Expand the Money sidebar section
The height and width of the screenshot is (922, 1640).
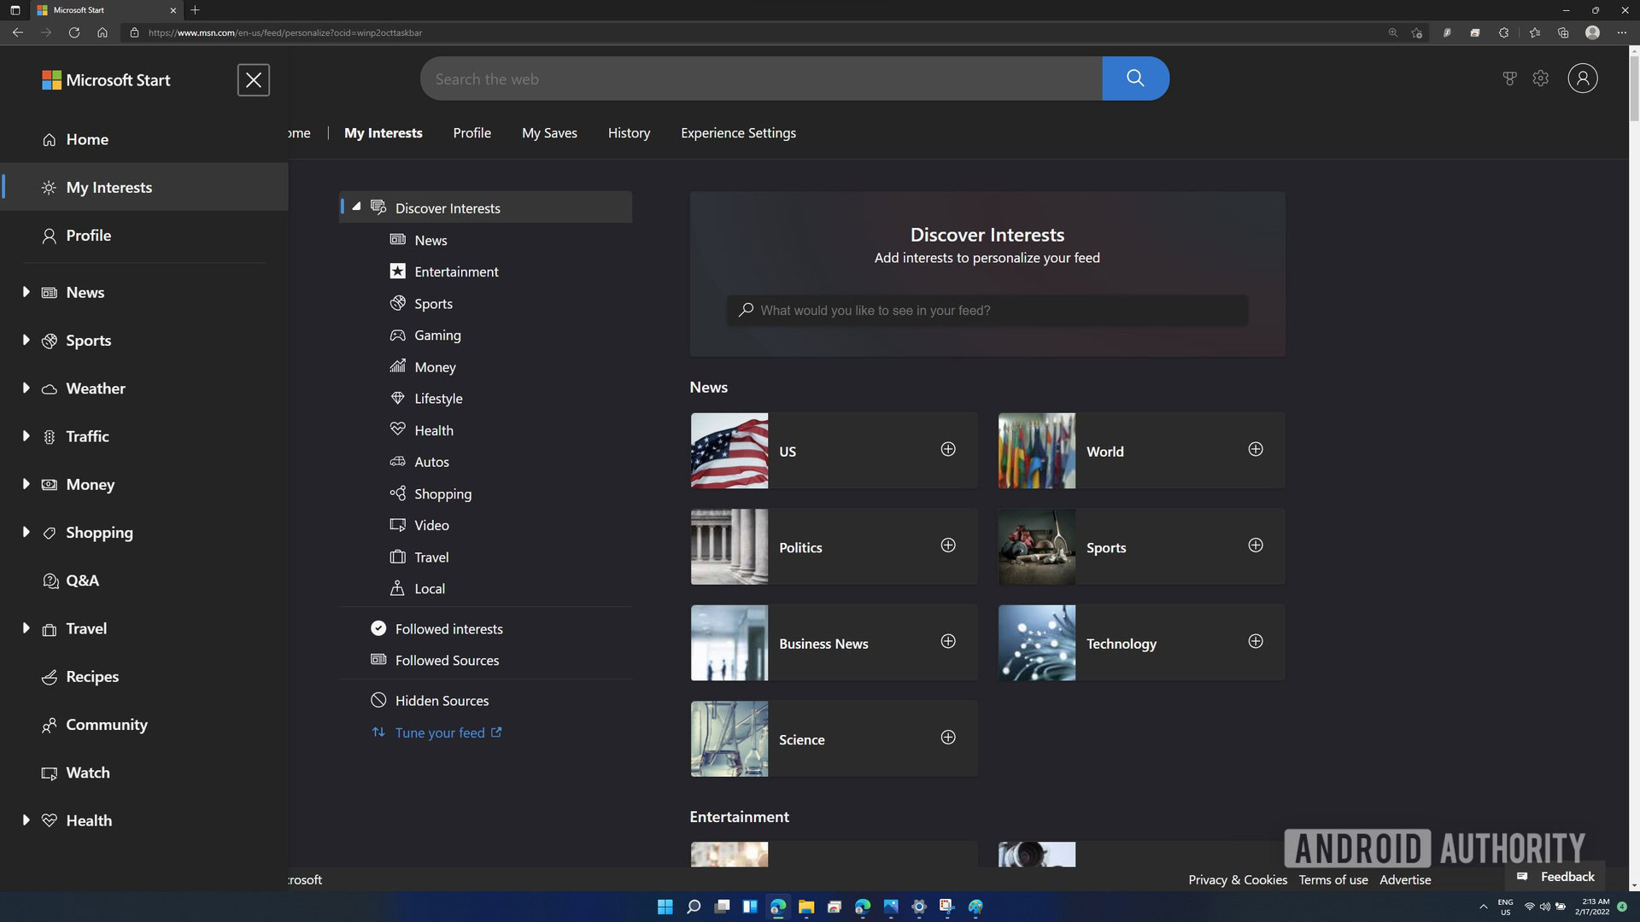tap(26, 484)
